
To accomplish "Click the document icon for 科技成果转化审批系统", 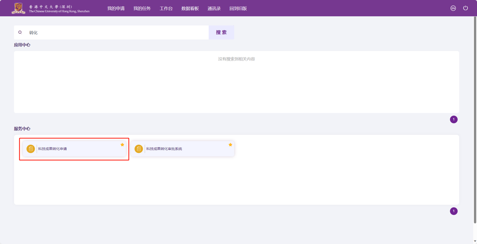I will (x=139, y=149).
